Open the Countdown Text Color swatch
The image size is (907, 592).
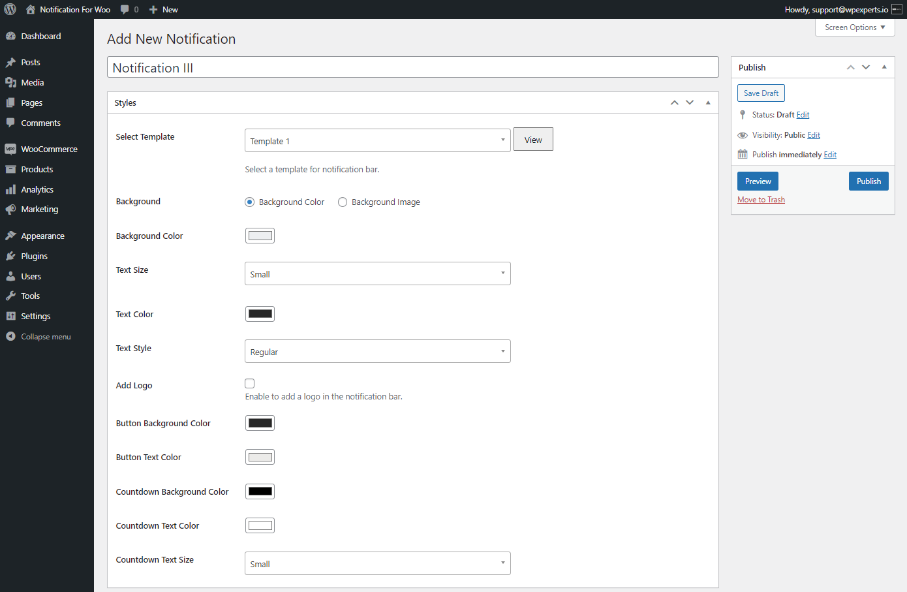260,525
